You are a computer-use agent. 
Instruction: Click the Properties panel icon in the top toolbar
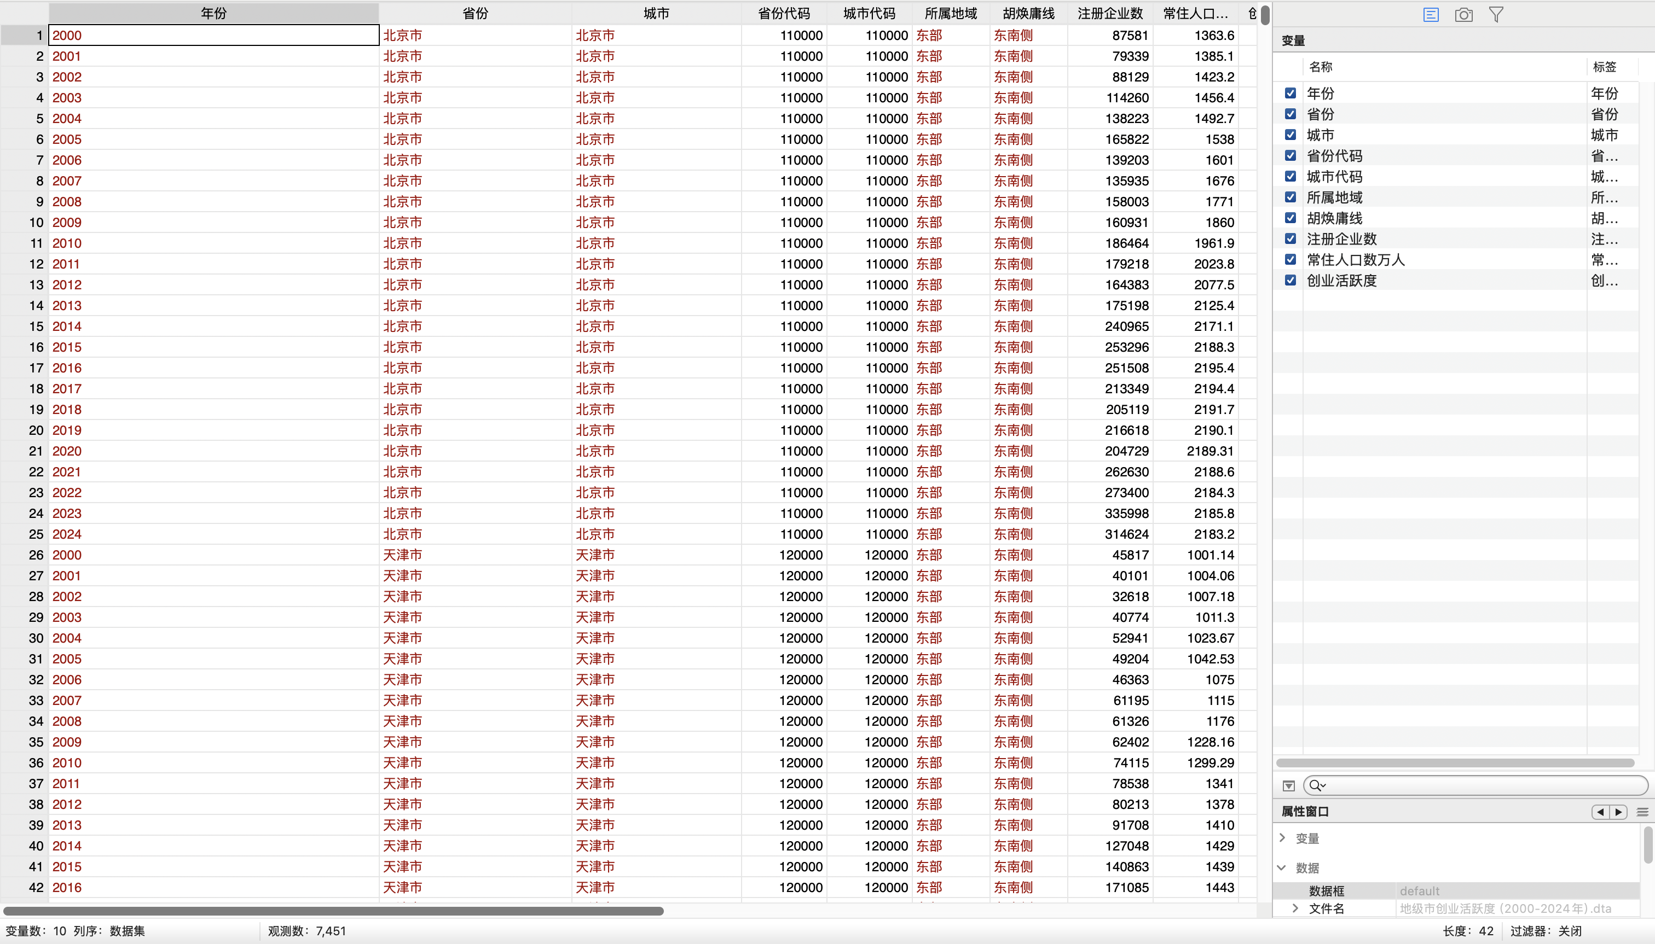(1431, 14)
